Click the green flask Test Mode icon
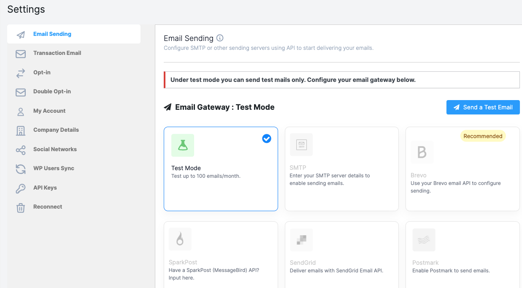The image size is (522, 288). (x=183, y=145)
